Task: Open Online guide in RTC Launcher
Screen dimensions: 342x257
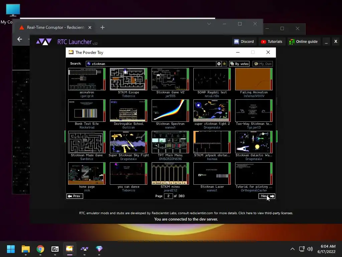Action: pos(303,41)
